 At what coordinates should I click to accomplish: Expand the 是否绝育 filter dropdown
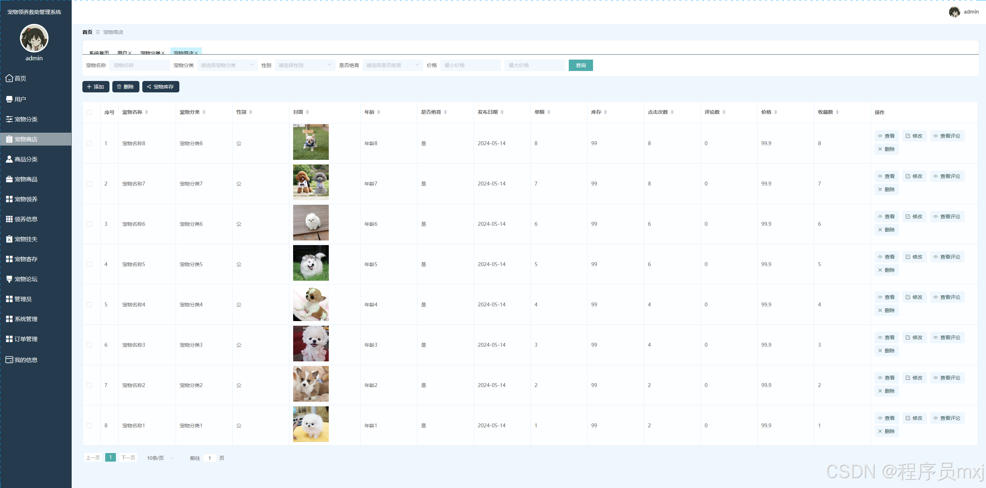click(392, 65)
